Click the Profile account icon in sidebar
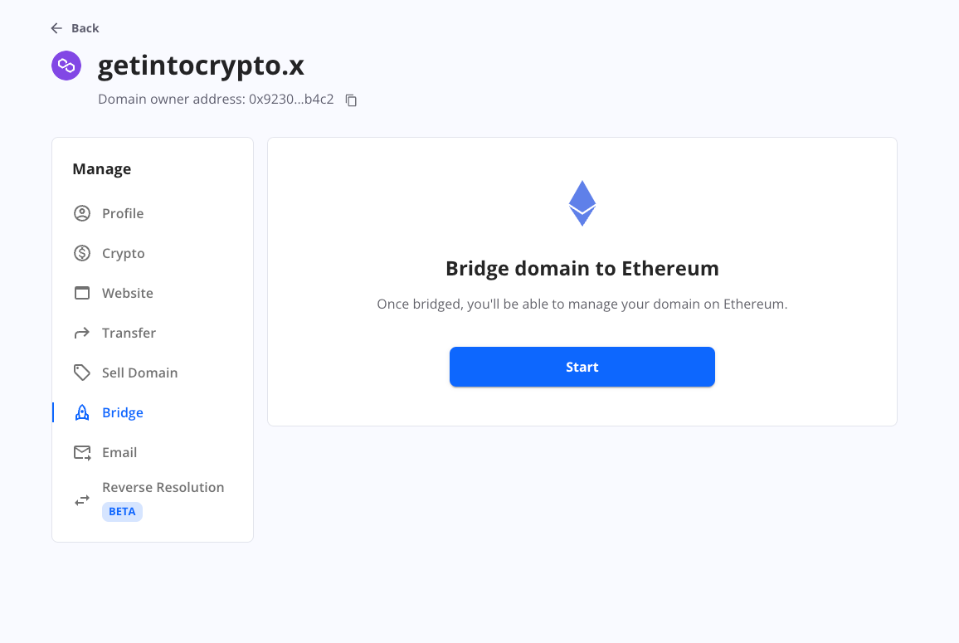This screenshot has width=959, height=643. (x=81, y=213)
